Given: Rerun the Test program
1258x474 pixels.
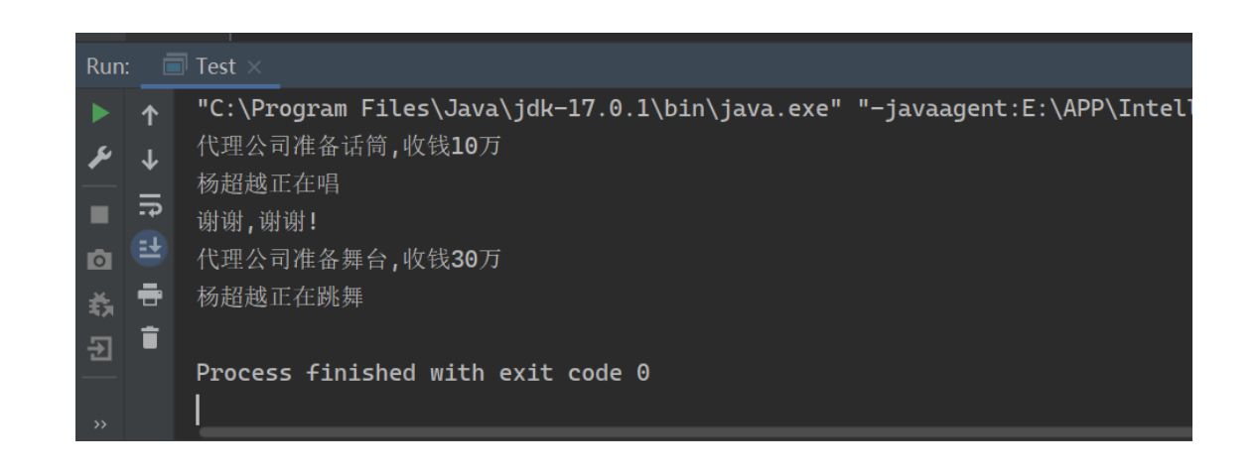Looking at the screenshot, I should tap(99, 116).
